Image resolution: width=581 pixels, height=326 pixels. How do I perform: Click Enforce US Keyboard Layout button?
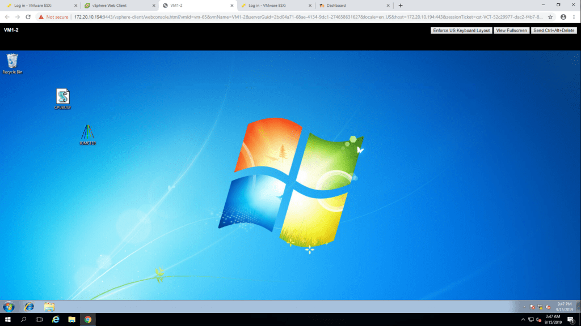pyautogui.click(x=461, y=31)
